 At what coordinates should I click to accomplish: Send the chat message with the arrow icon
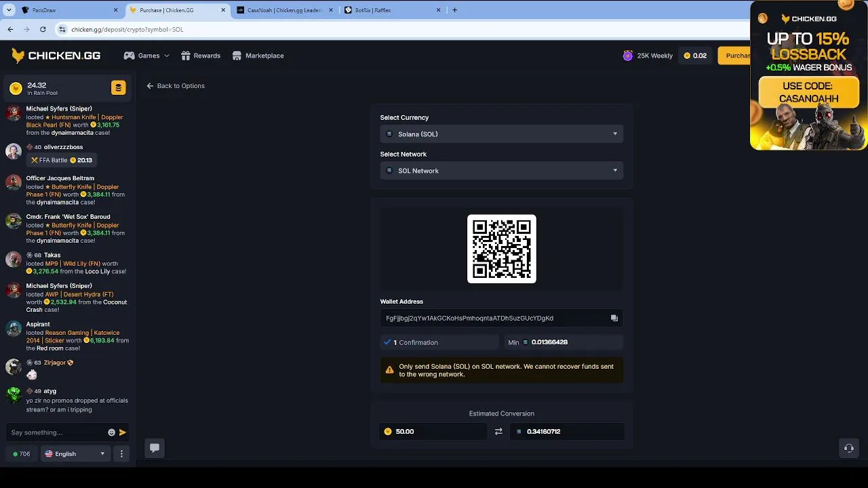coord(123,432)
